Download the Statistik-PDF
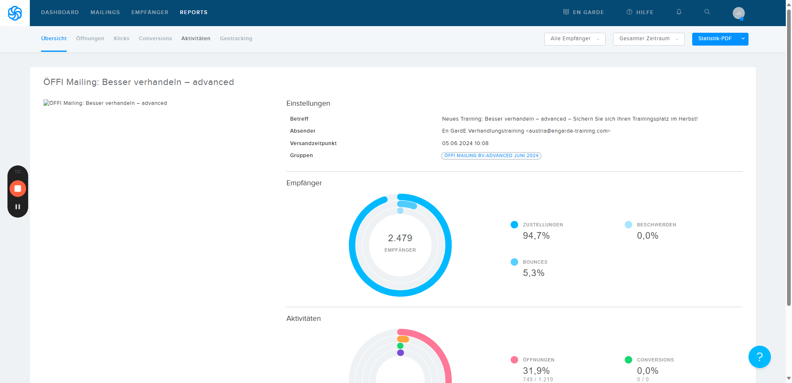792x383 pixels. 715,39
